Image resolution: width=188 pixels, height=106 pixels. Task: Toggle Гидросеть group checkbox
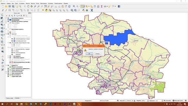pos(8,65)
